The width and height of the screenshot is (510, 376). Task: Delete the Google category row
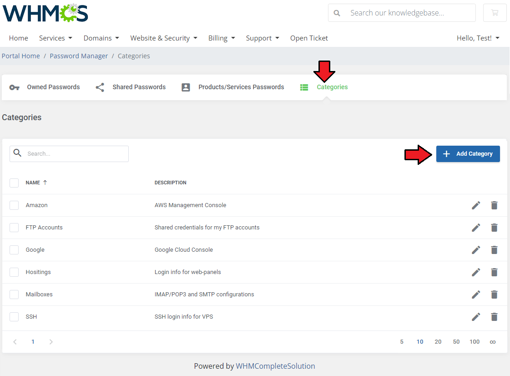[494, 250]
